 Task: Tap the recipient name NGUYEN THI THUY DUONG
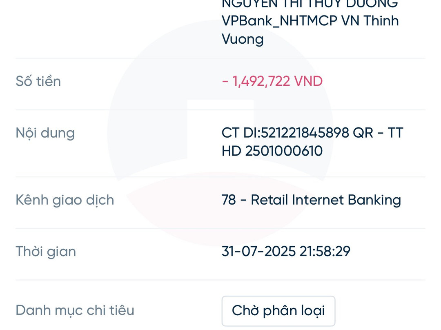tap(310, 4)
